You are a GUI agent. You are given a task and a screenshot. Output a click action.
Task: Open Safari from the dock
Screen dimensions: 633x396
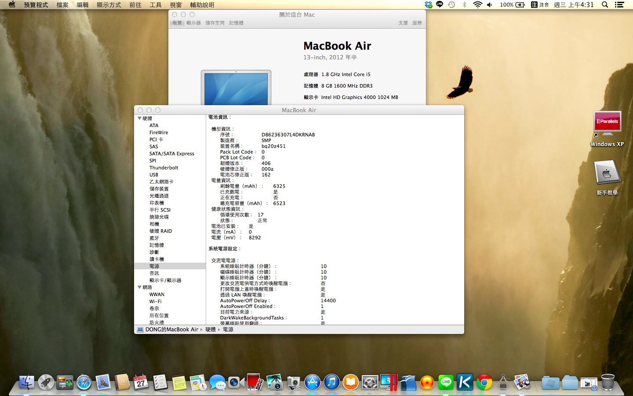(x=84, y=382)
